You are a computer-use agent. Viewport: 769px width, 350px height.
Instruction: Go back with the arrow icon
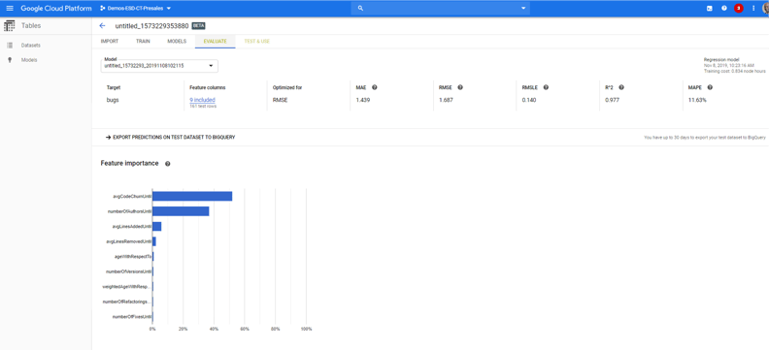(102, 26)
